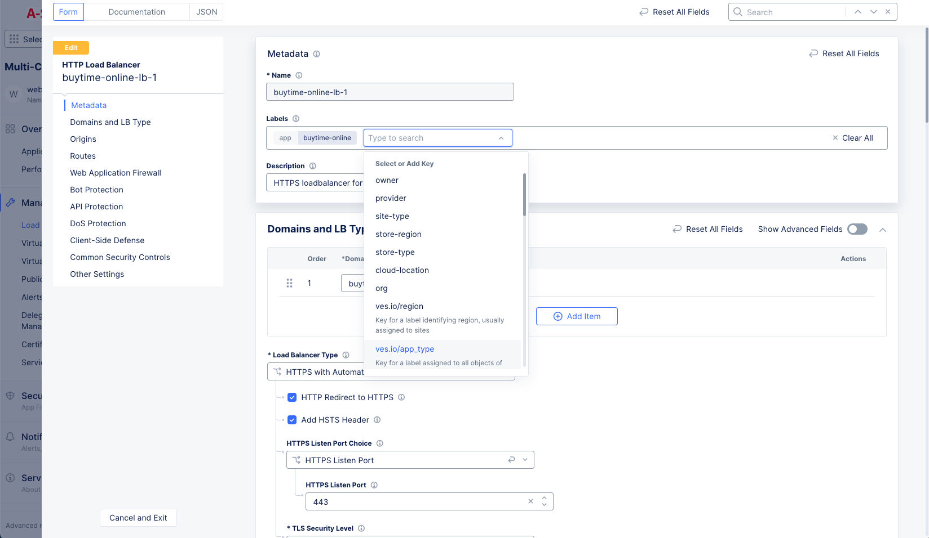Click the drag handle beside domain row 1
This screenshot has height=538, width=929.
[289, 283]
